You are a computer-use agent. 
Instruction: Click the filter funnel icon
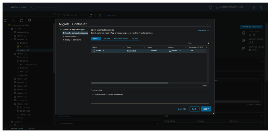[x=208, y=43]
